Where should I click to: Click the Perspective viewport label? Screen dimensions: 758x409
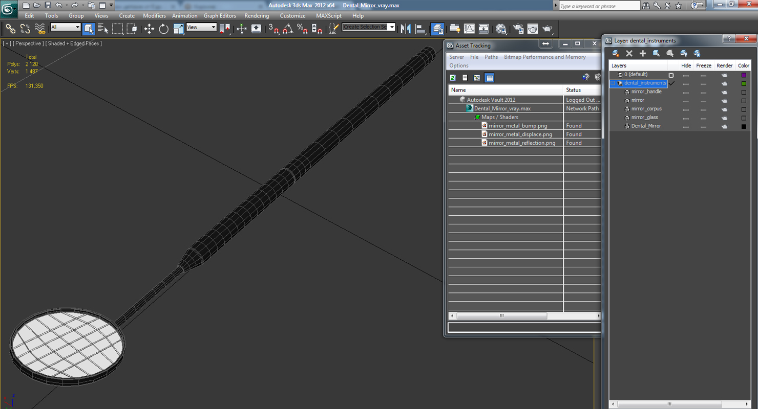point(28,43)
